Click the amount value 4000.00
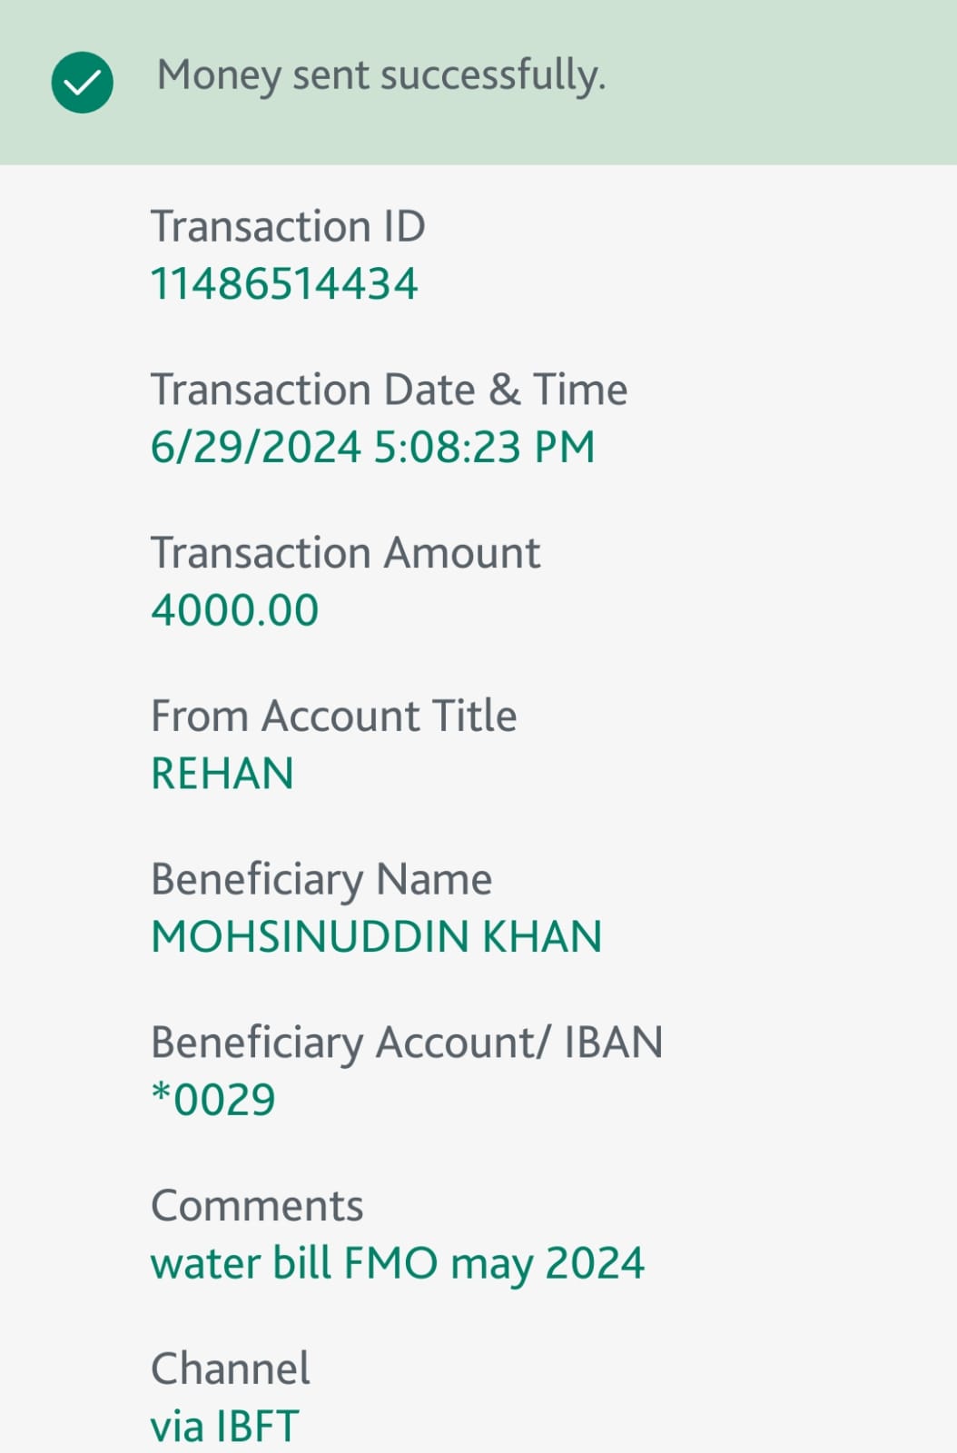Viewport: 957px width, 1453px height. click(235, 610)
